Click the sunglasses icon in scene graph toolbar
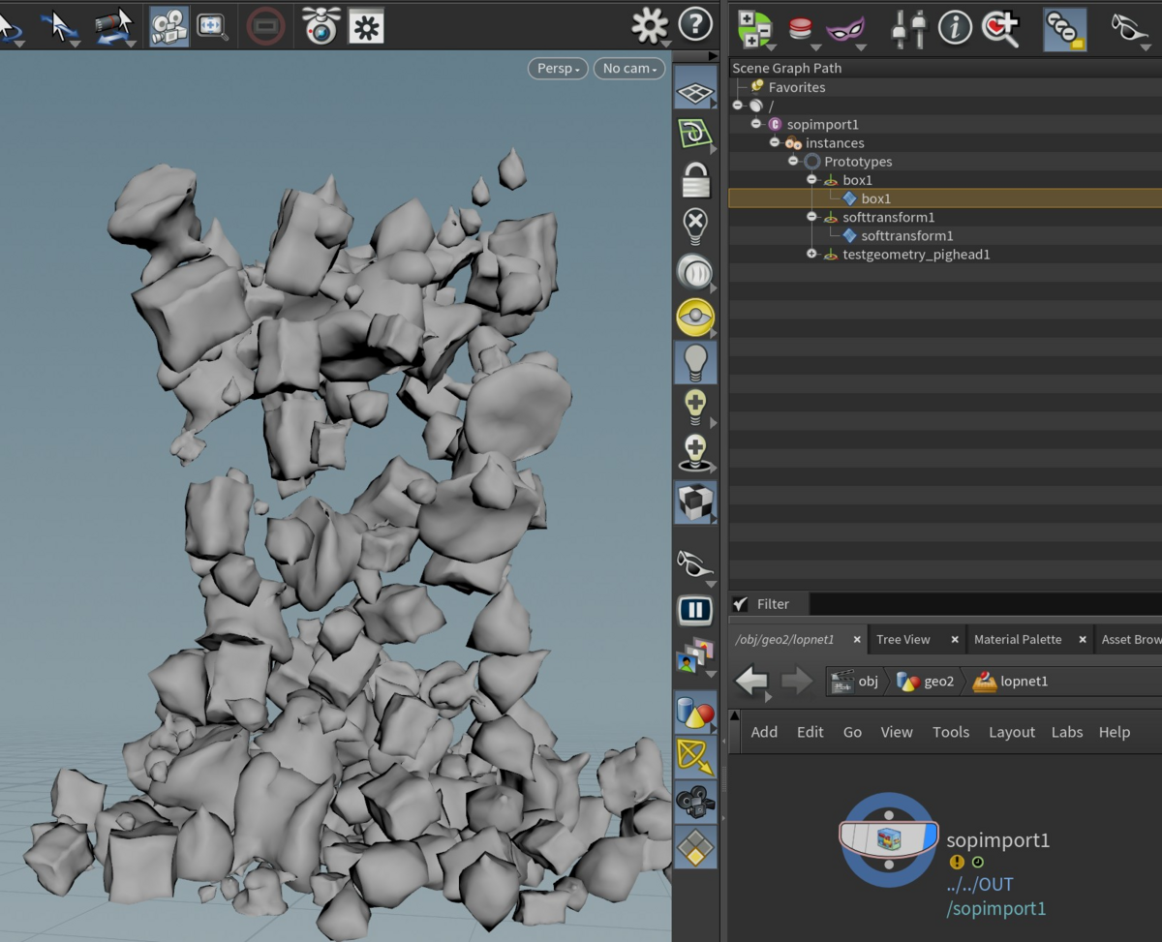This screenshot has width=1162, height=942. [1129, 27]
